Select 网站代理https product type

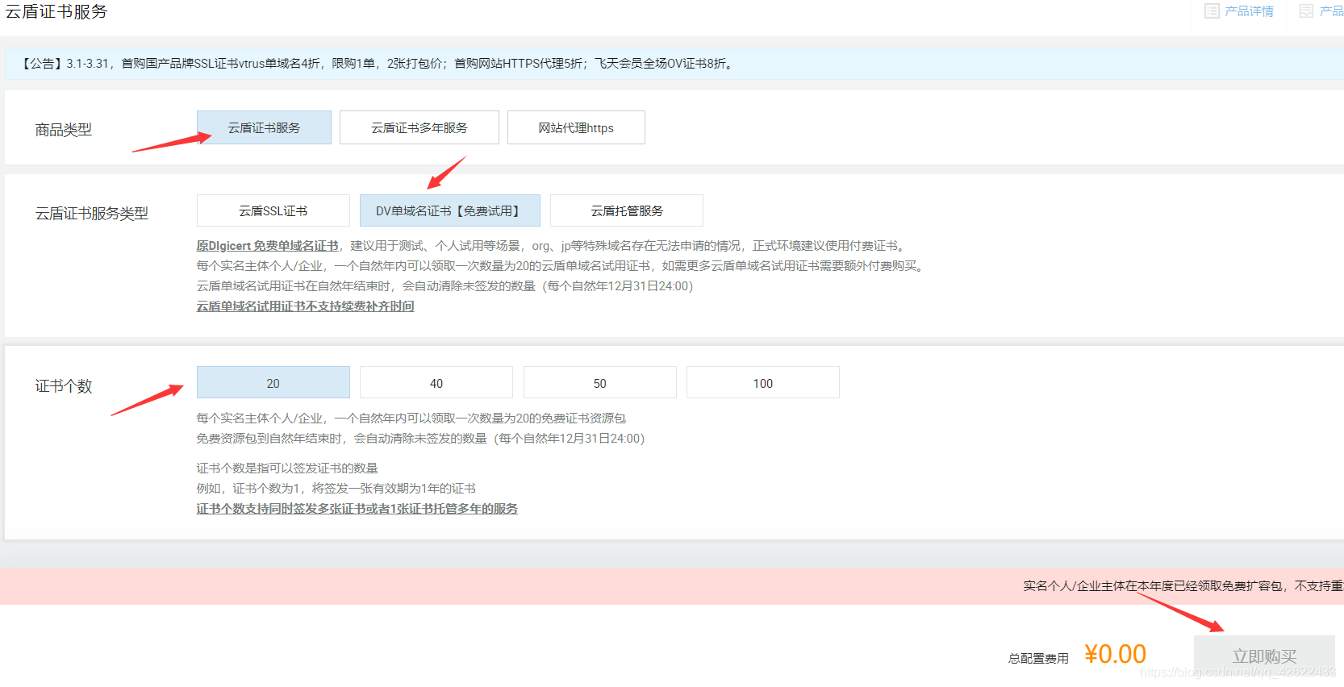click(576, 127)
